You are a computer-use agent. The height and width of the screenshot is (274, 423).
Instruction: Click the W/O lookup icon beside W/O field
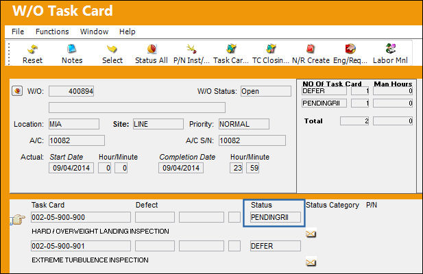pyautogui.click(x=17, y=91)
